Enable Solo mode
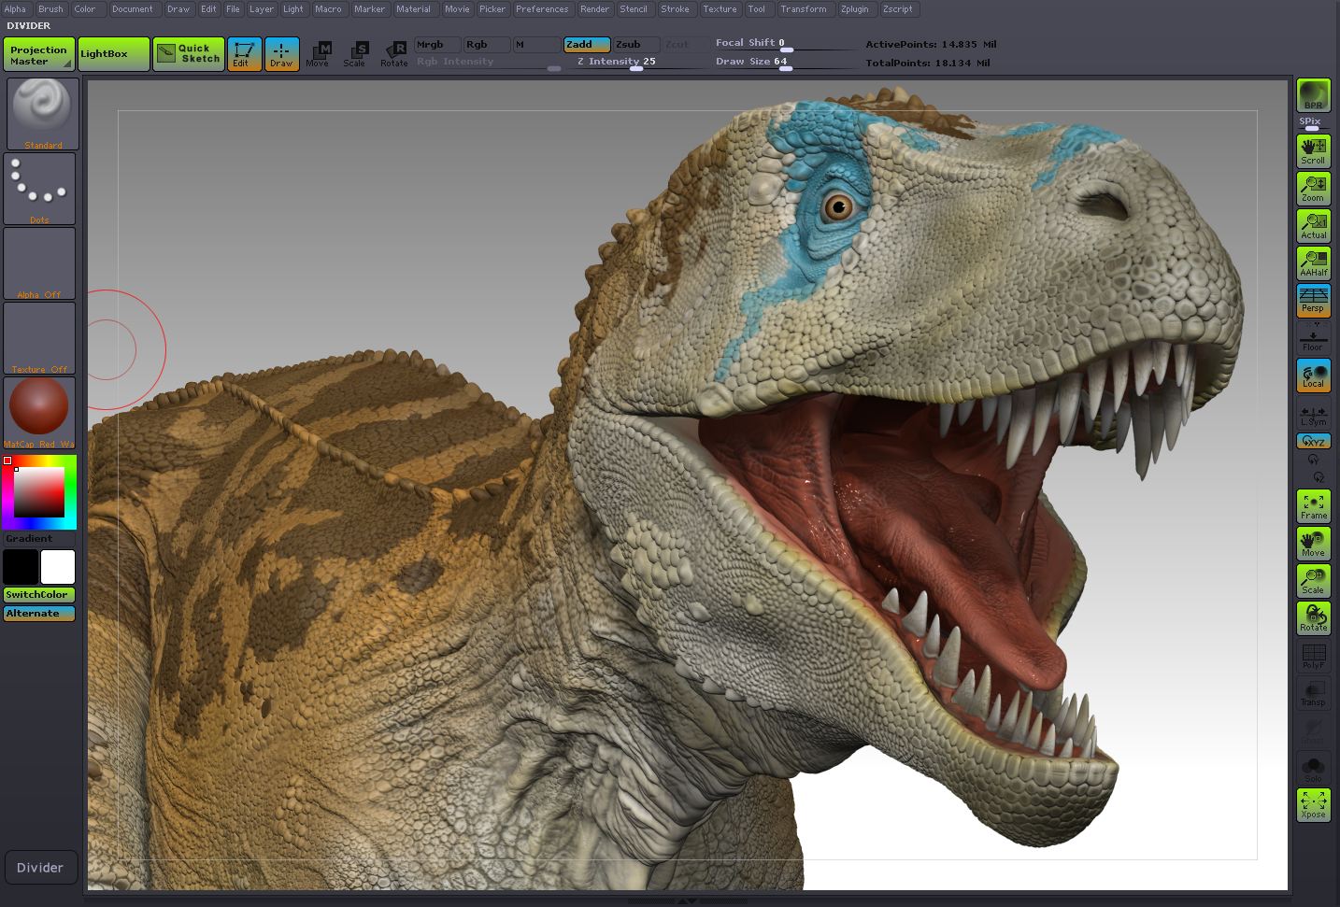The width and height of the screenshot is (1340, 907). point(1313,768)
